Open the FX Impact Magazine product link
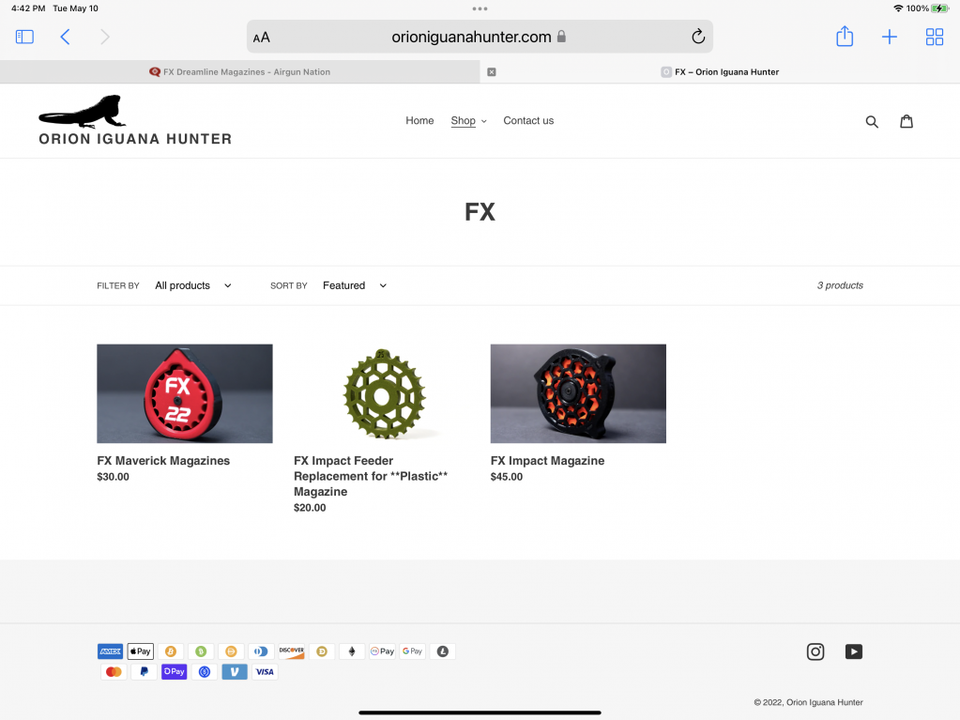960x720 pixels. point(547,460)
